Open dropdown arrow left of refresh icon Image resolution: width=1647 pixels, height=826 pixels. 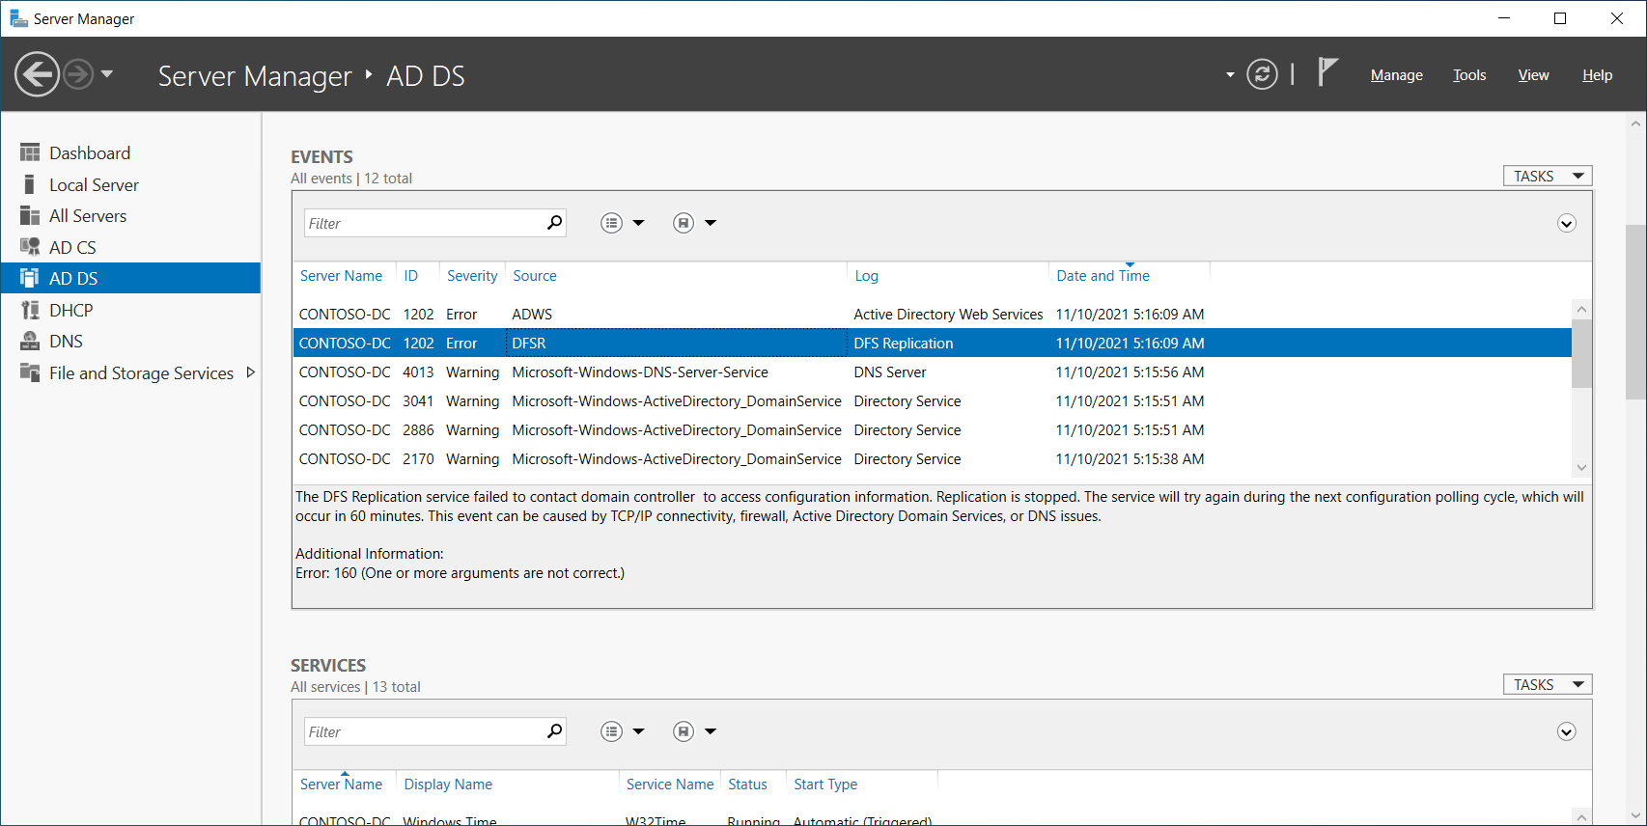click(x=1230, y=74)
